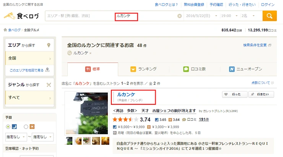Click the fork and knife icon by ジャンルから探す
This screenshot has height=157, width=283.
(49, 85)
